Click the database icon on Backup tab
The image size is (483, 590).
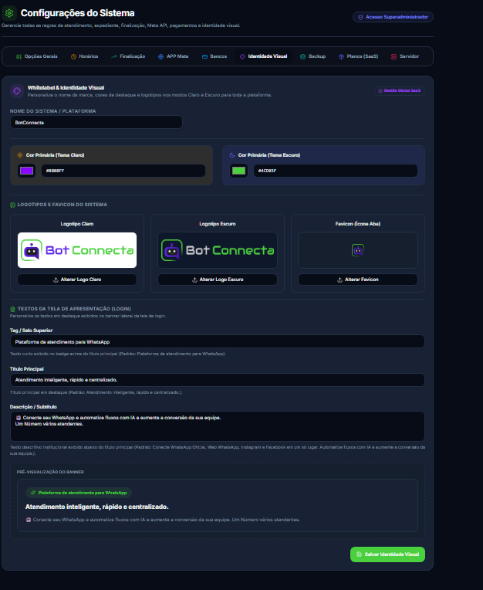[x=302, y=56]
